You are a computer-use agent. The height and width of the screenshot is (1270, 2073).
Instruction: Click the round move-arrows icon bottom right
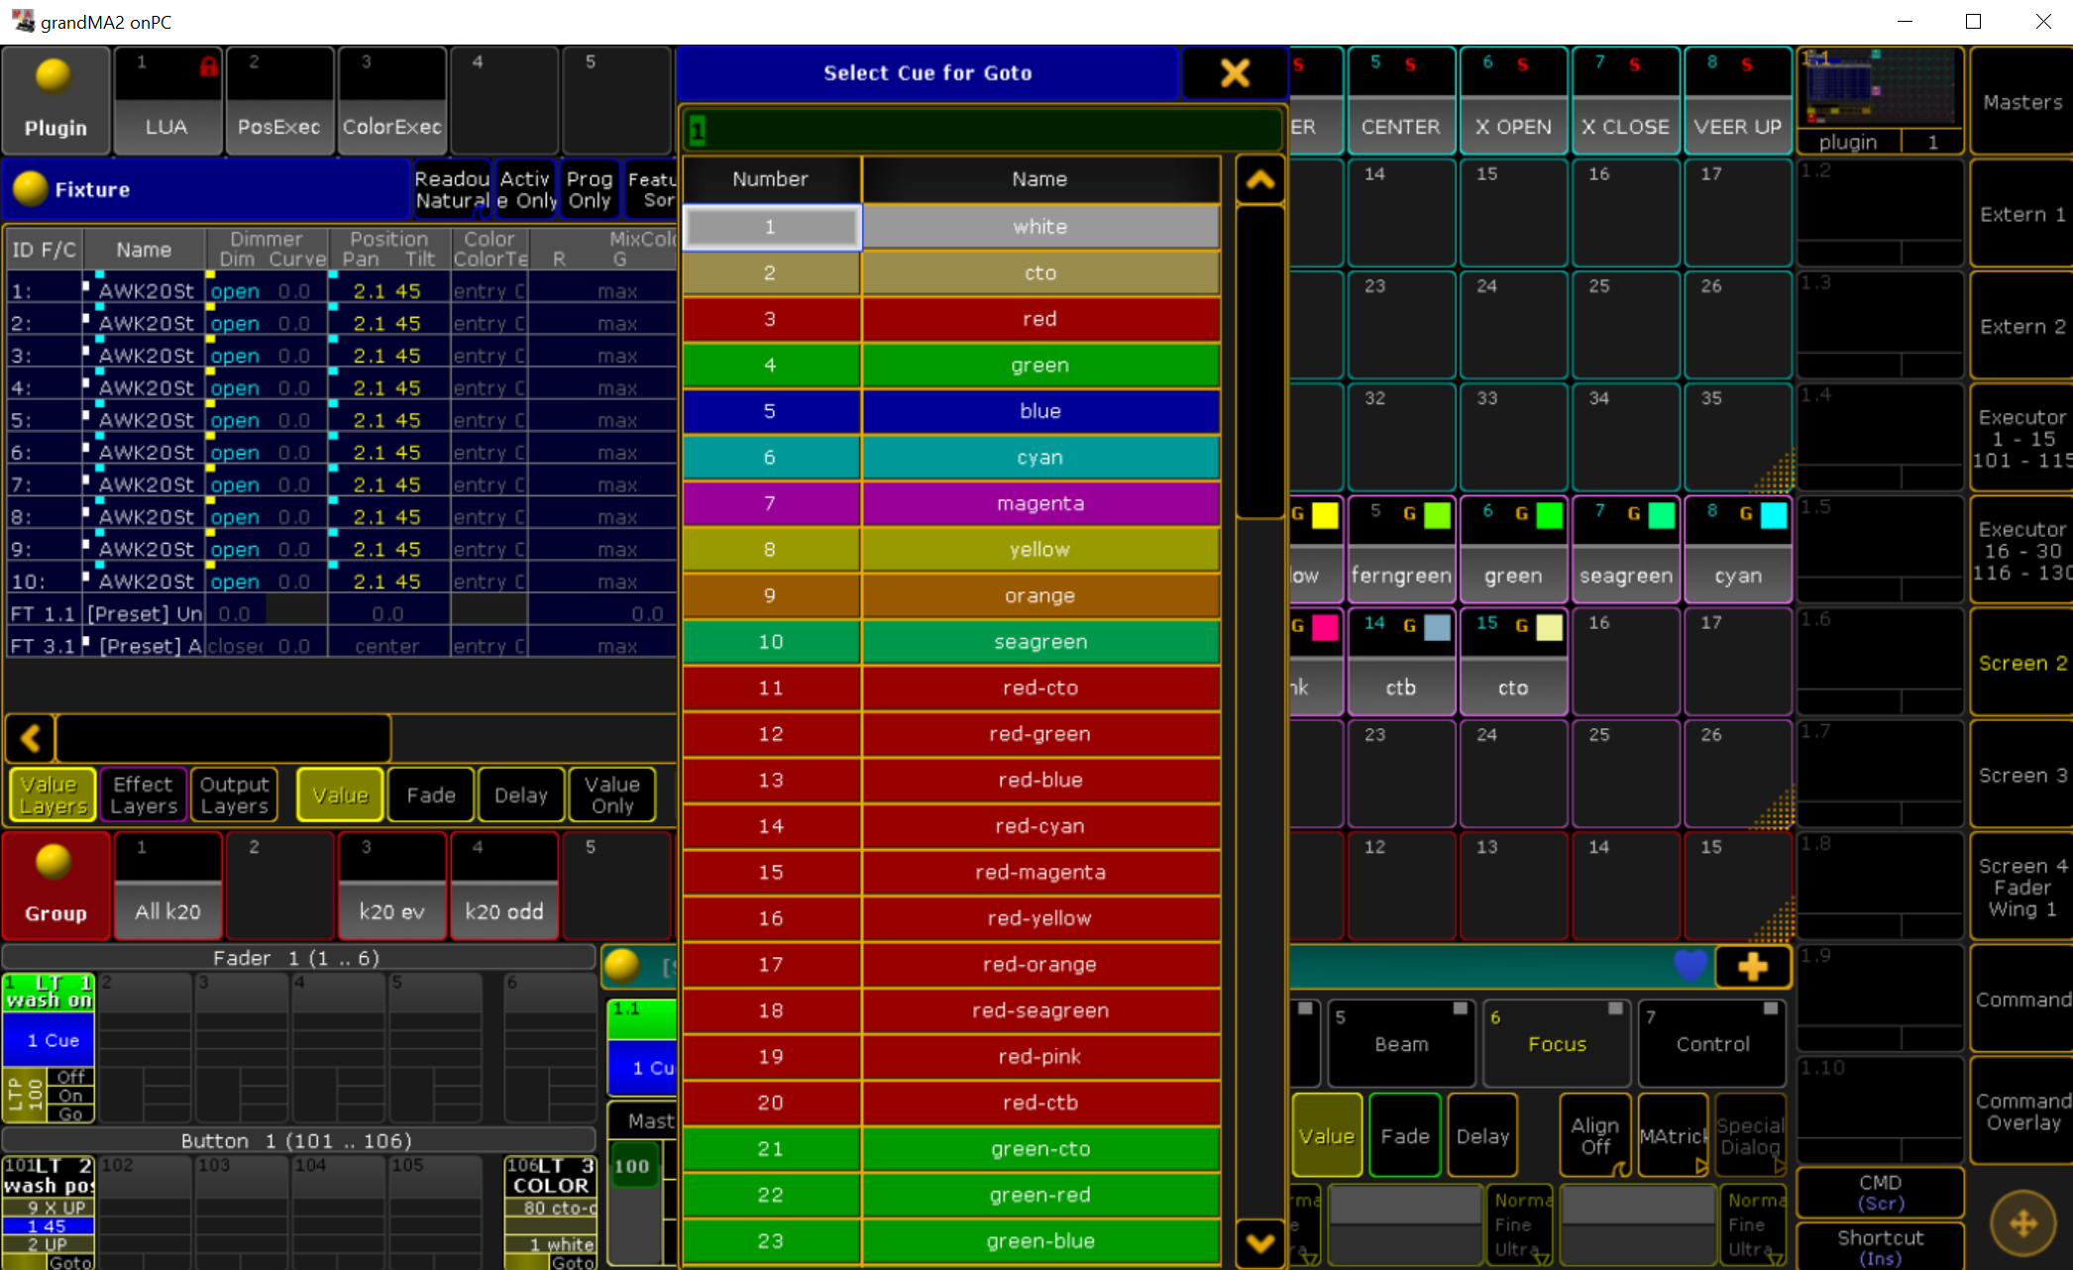pyautogui.click(x=2022, y=1223)
